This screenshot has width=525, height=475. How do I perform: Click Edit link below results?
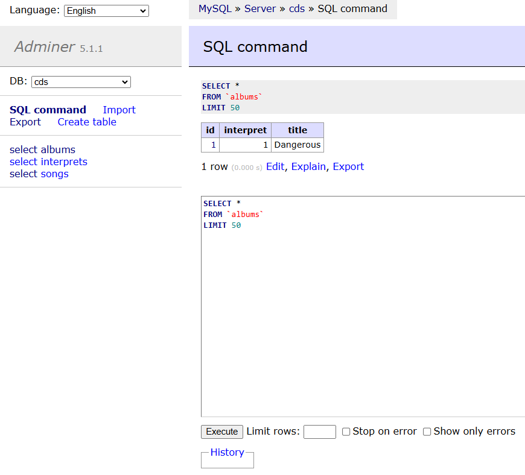(x=275, y=166)
